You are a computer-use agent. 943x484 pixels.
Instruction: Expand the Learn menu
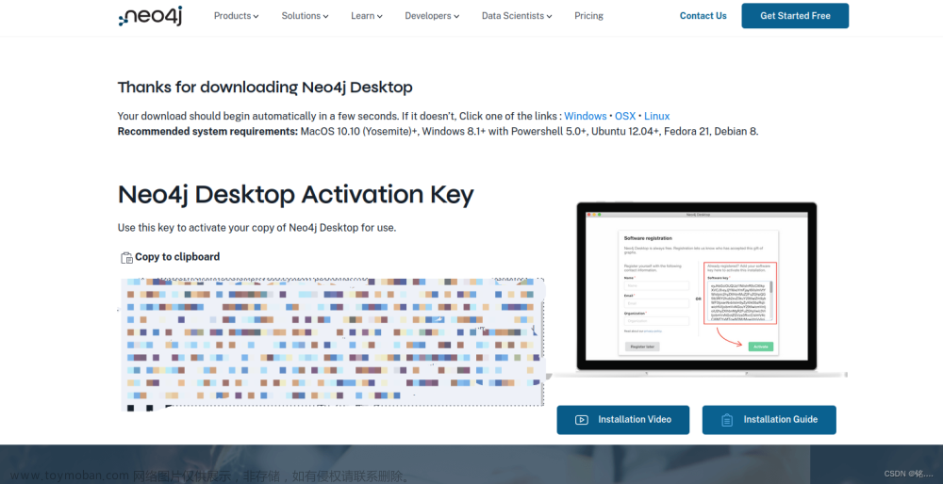click(367, 16)
